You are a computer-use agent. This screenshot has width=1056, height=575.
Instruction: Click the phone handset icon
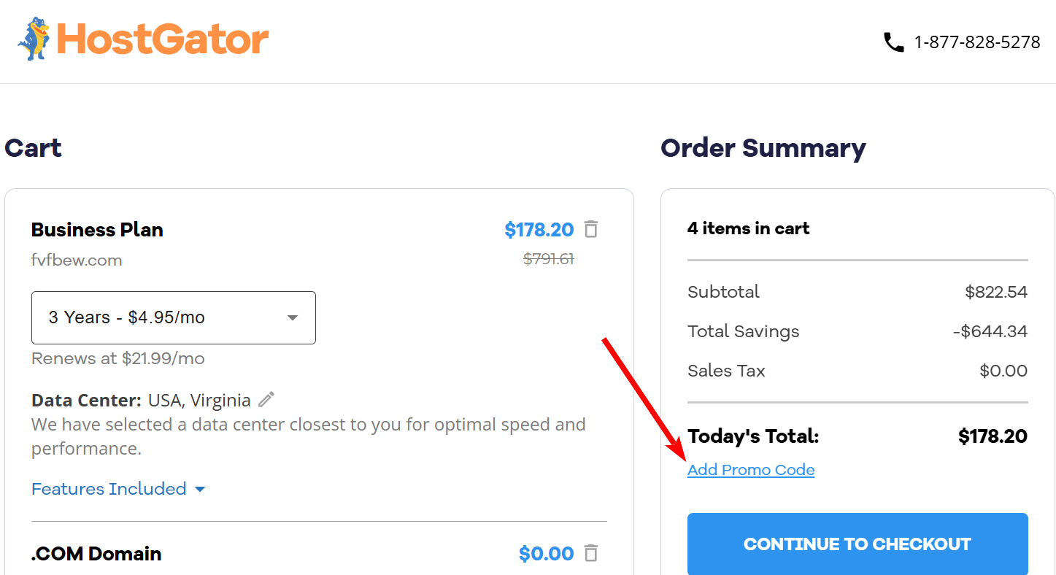coord(893,42)
